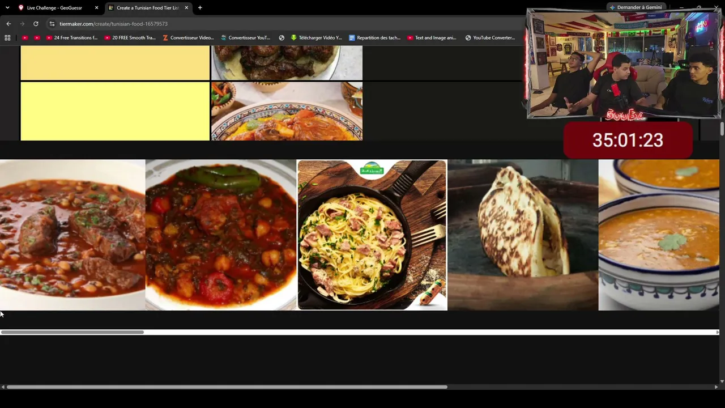The width and height of the screenshot is (725, 408).
Task: Select the couscous dish image in the tier row
Action: 287,111
